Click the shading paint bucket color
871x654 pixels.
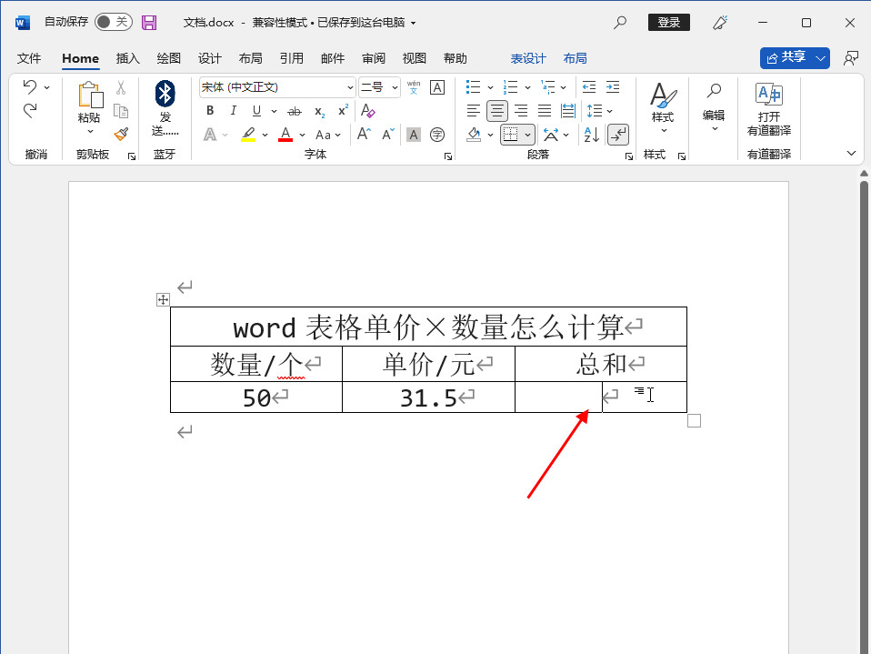[474, 135]
